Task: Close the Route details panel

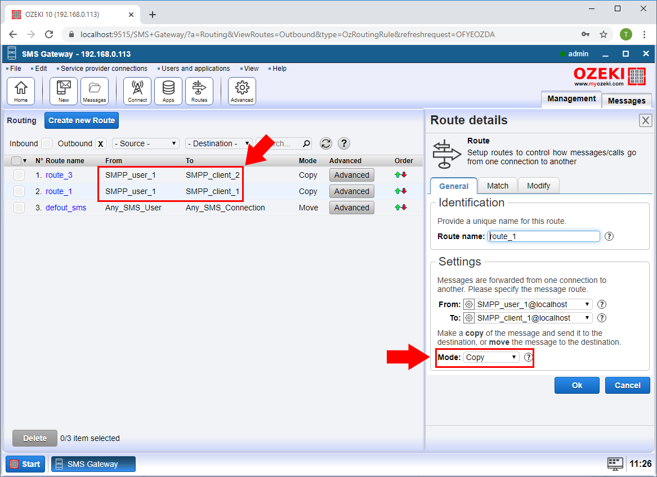Action: point(646,120)
